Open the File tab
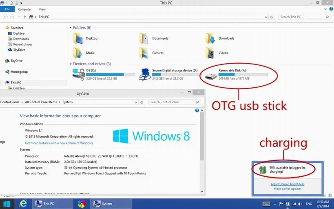334x209 pixels. 7,9
